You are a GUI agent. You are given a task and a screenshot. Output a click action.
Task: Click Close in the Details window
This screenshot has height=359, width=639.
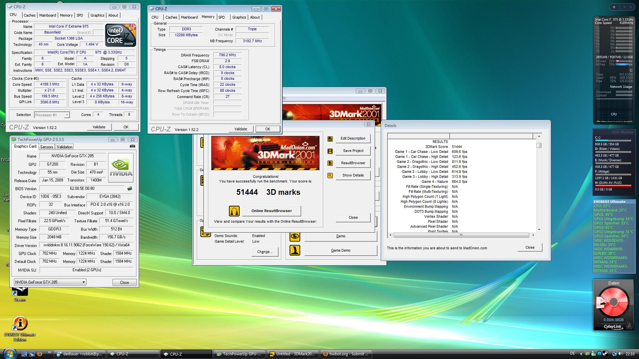530,247
